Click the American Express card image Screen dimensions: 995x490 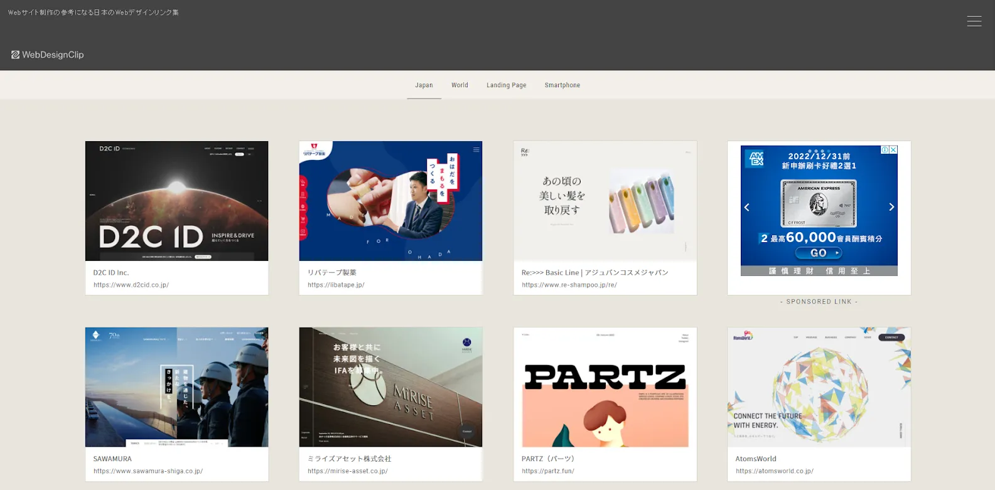pyautogui.click(x=819, y=203)
